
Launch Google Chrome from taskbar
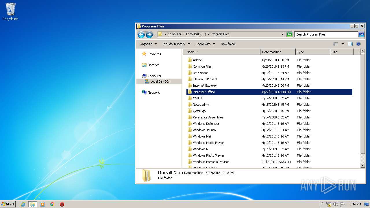coord(52,204)
